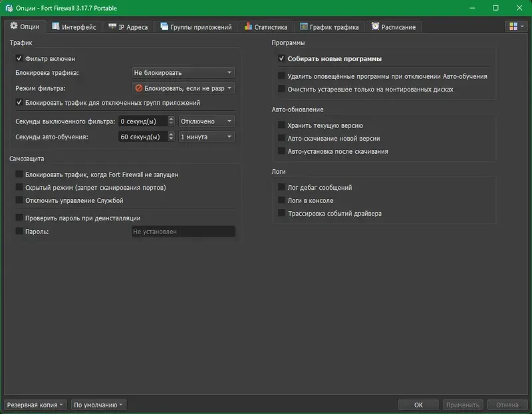This screenshot has width=532, height=414.
Task: Increase Секунды авто-обучения stepper value
Action: [171, 134]
